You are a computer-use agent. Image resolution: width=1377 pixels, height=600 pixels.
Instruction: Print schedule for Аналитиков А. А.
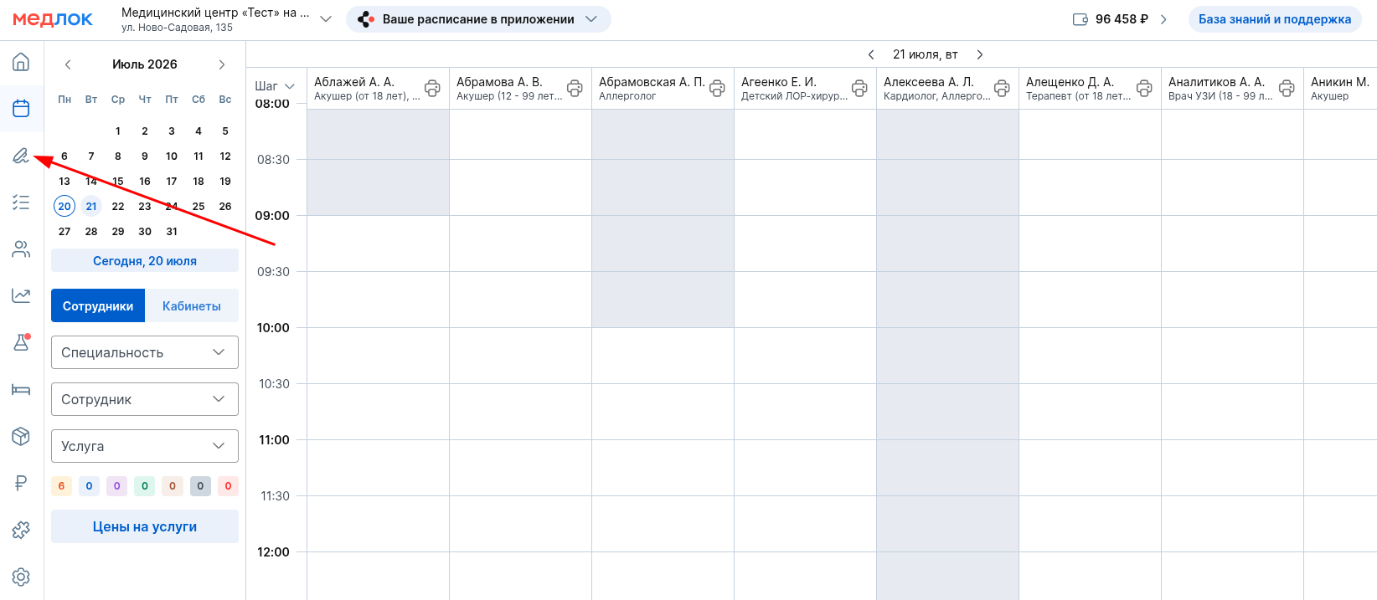1287,88
